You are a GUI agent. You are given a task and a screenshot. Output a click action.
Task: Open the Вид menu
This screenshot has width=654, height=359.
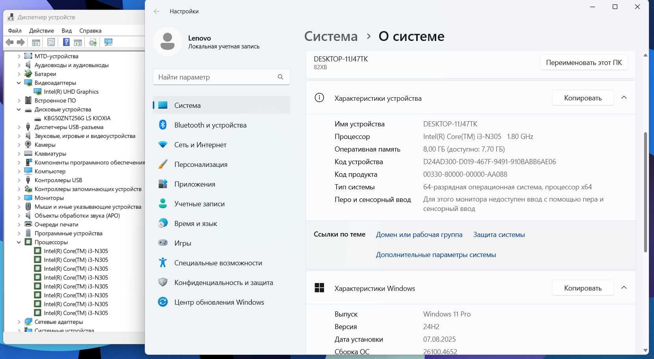(x=67, y=31)
